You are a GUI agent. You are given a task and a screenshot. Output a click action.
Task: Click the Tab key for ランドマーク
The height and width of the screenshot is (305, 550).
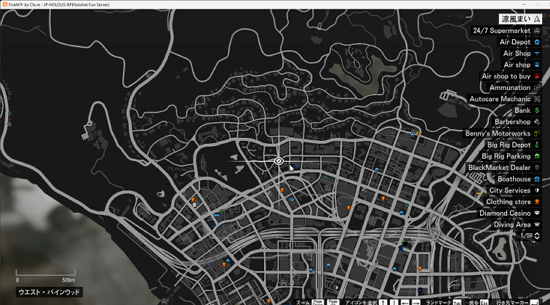[457, 303]
